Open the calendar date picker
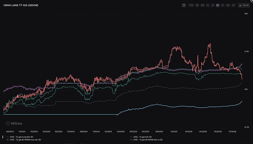The image size is (253, 144). click(184, 6)
